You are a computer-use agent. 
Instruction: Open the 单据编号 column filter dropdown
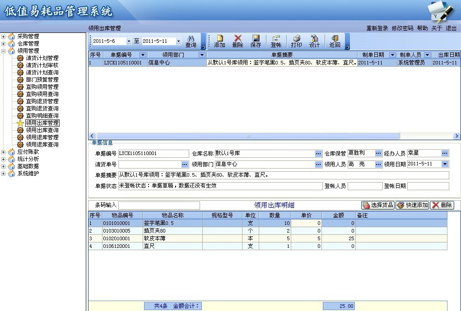pos(143,55)
